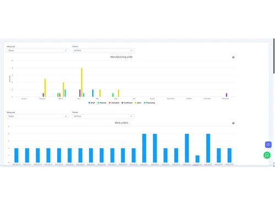The image size is (275, 206).
Task: Click the purple Confirmed bar in December
Action: pos(227,95)
